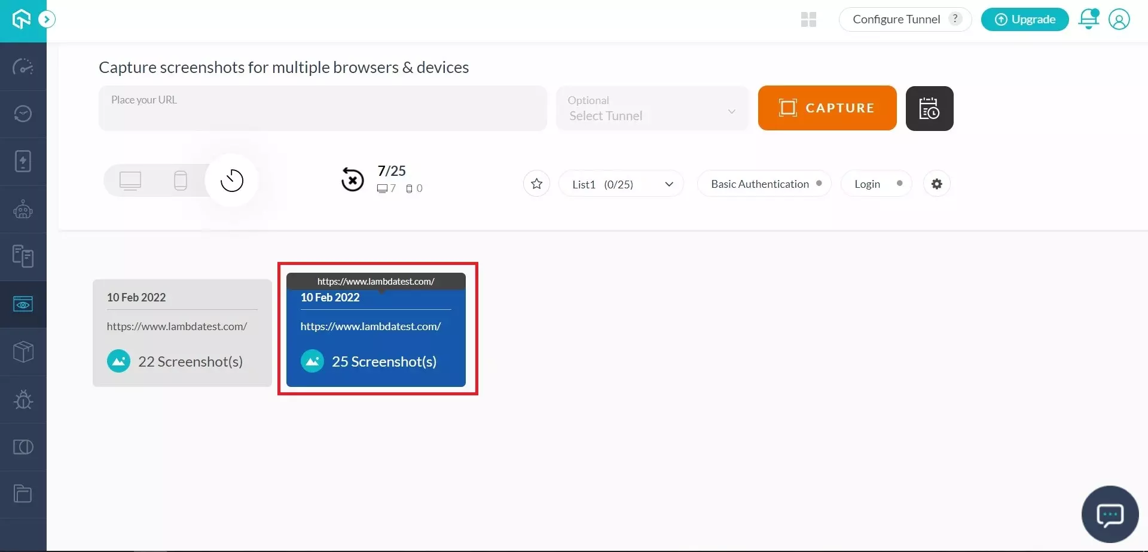Click the schedule screenshot calendar icon
The image size is (1148, 552).
pos(929,108)
